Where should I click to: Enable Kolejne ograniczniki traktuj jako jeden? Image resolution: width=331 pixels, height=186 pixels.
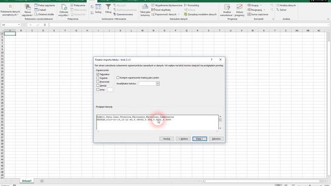point(118,78)
